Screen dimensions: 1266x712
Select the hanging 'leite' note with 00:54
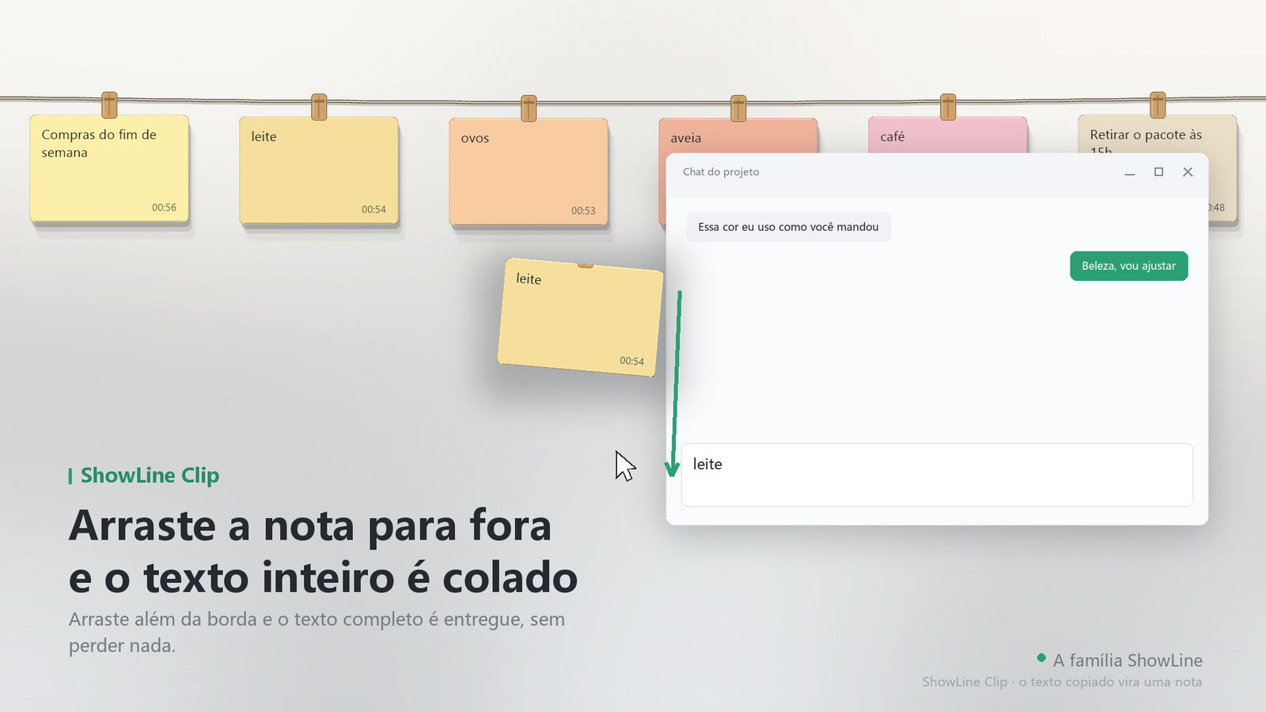[x=319, y=170]
